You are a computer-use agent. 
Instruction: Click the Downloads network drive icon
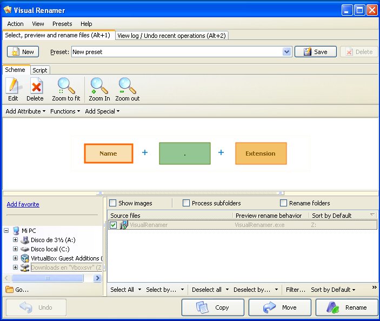pos(25,267)
